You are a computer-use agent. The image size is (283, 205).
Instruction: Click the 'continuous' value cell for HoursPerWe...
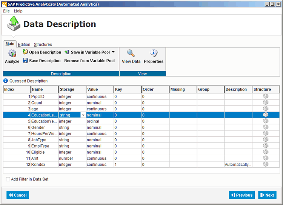click(100, 133)
